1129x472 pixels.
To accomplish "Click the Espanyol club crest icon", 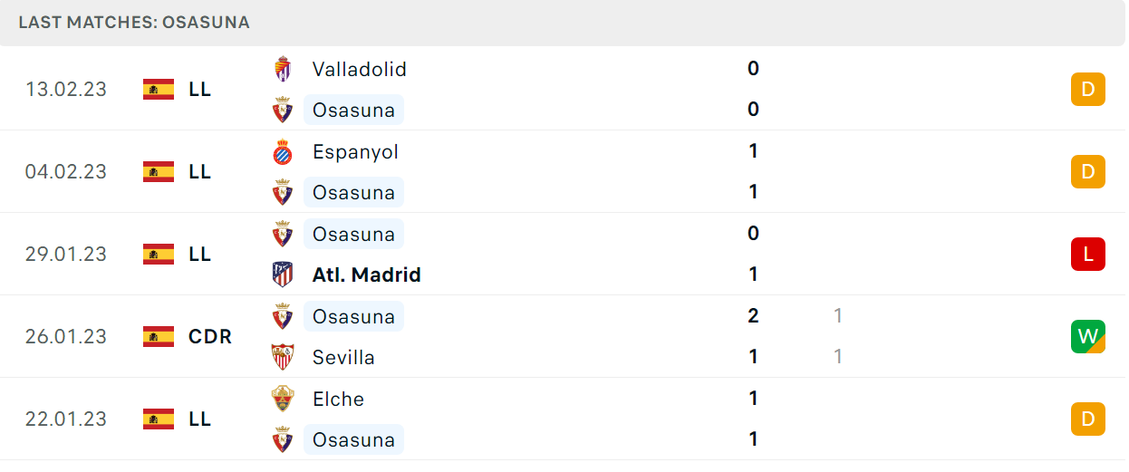I will (283, 151).
